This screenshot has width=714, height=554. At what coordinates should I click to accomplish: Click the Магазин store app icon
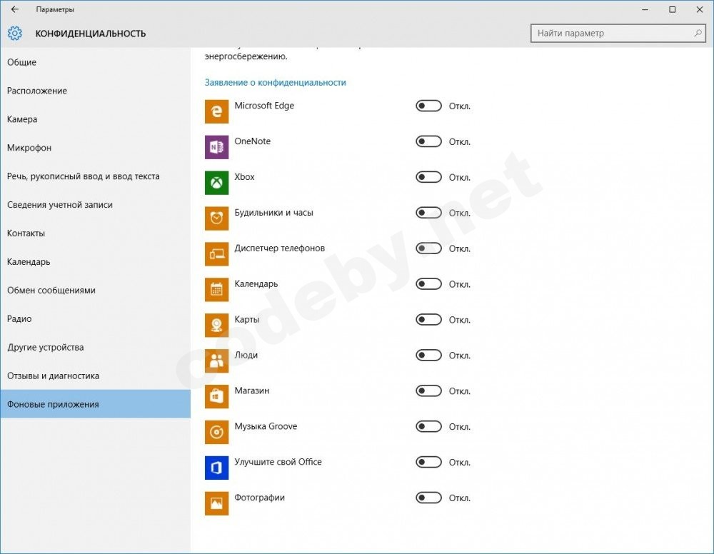216,397
